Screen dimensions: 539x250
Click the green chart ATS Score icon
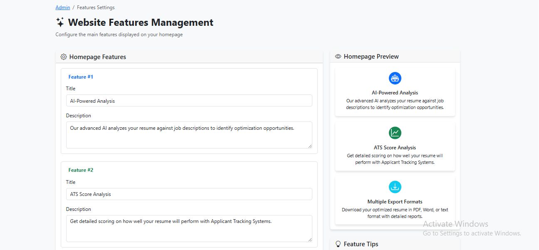(x=395, y=133)
